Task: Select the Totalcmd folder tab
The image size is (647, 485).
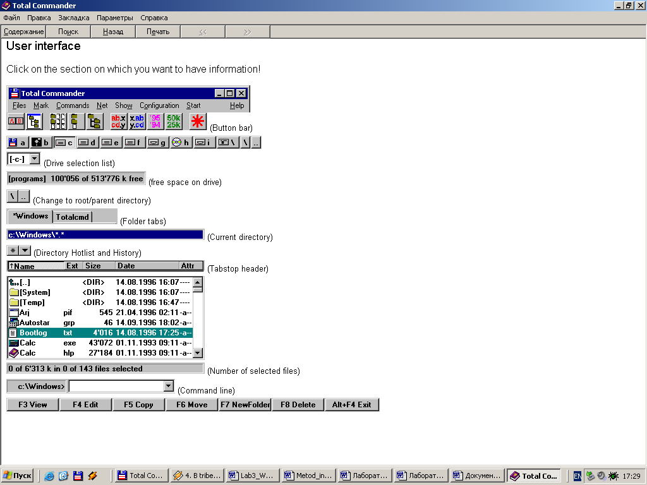Action: [x=72, y=217]
